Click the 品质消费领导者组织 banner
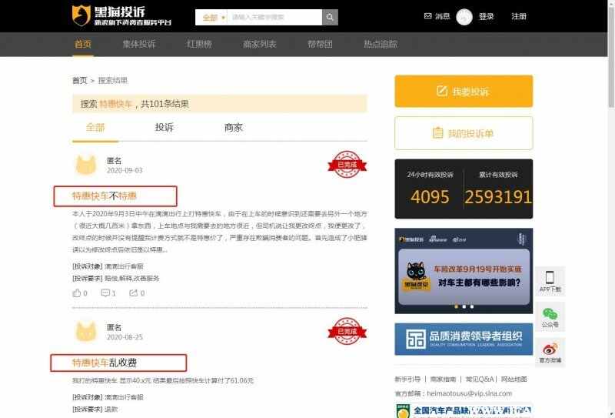The width and height of the screenshot is (615, 418). [464, 339]
